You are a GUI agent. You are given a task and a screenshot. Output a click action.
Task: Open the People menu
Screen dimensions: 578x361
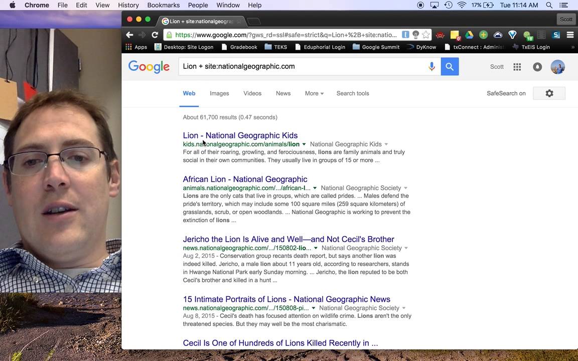(198, 5)
